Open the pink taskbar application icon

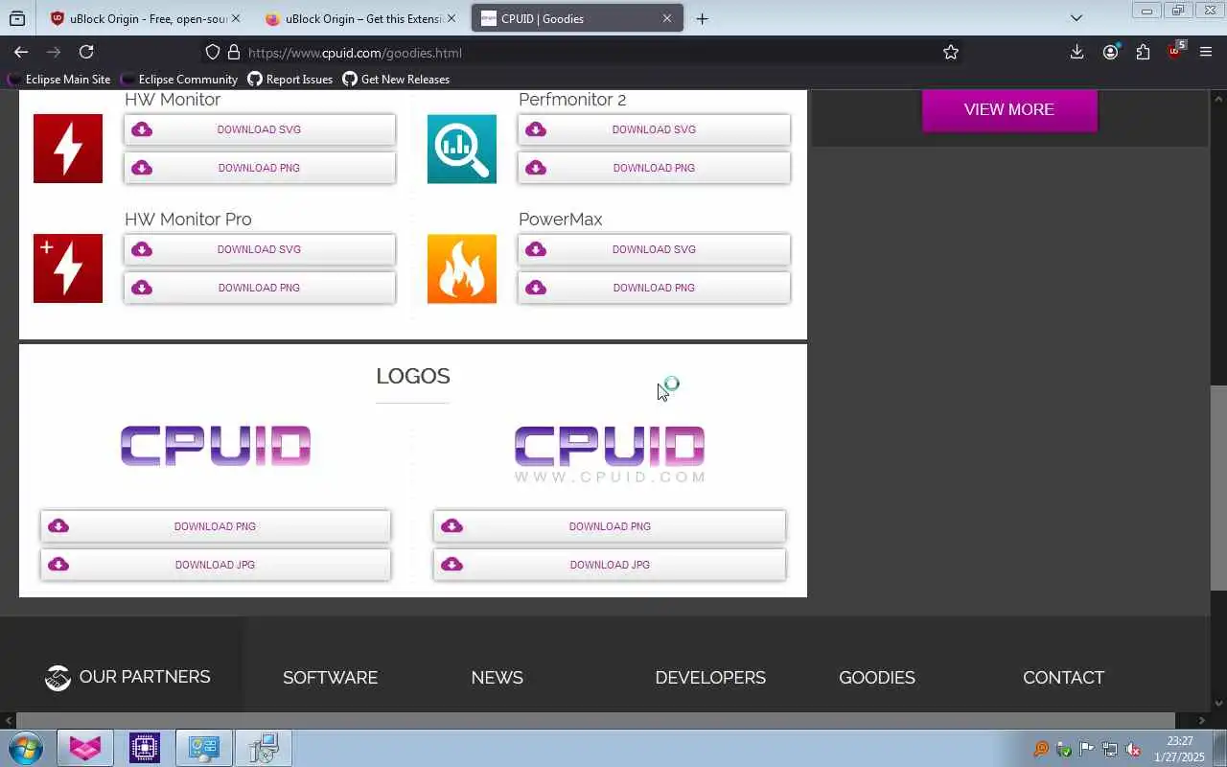[85, 748]
